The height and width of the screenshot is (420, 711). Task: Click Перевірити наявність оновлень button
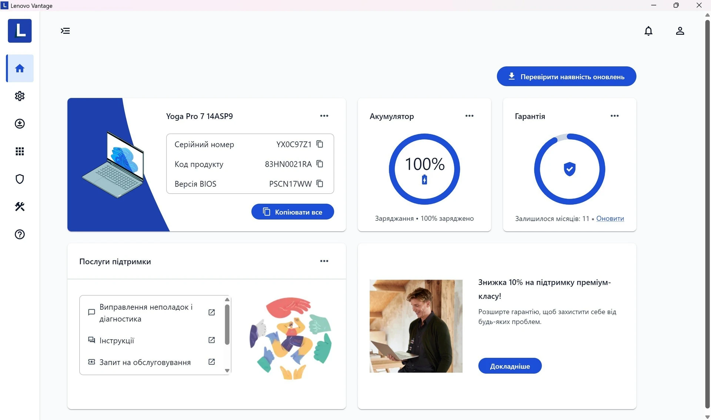pos(567,76)
